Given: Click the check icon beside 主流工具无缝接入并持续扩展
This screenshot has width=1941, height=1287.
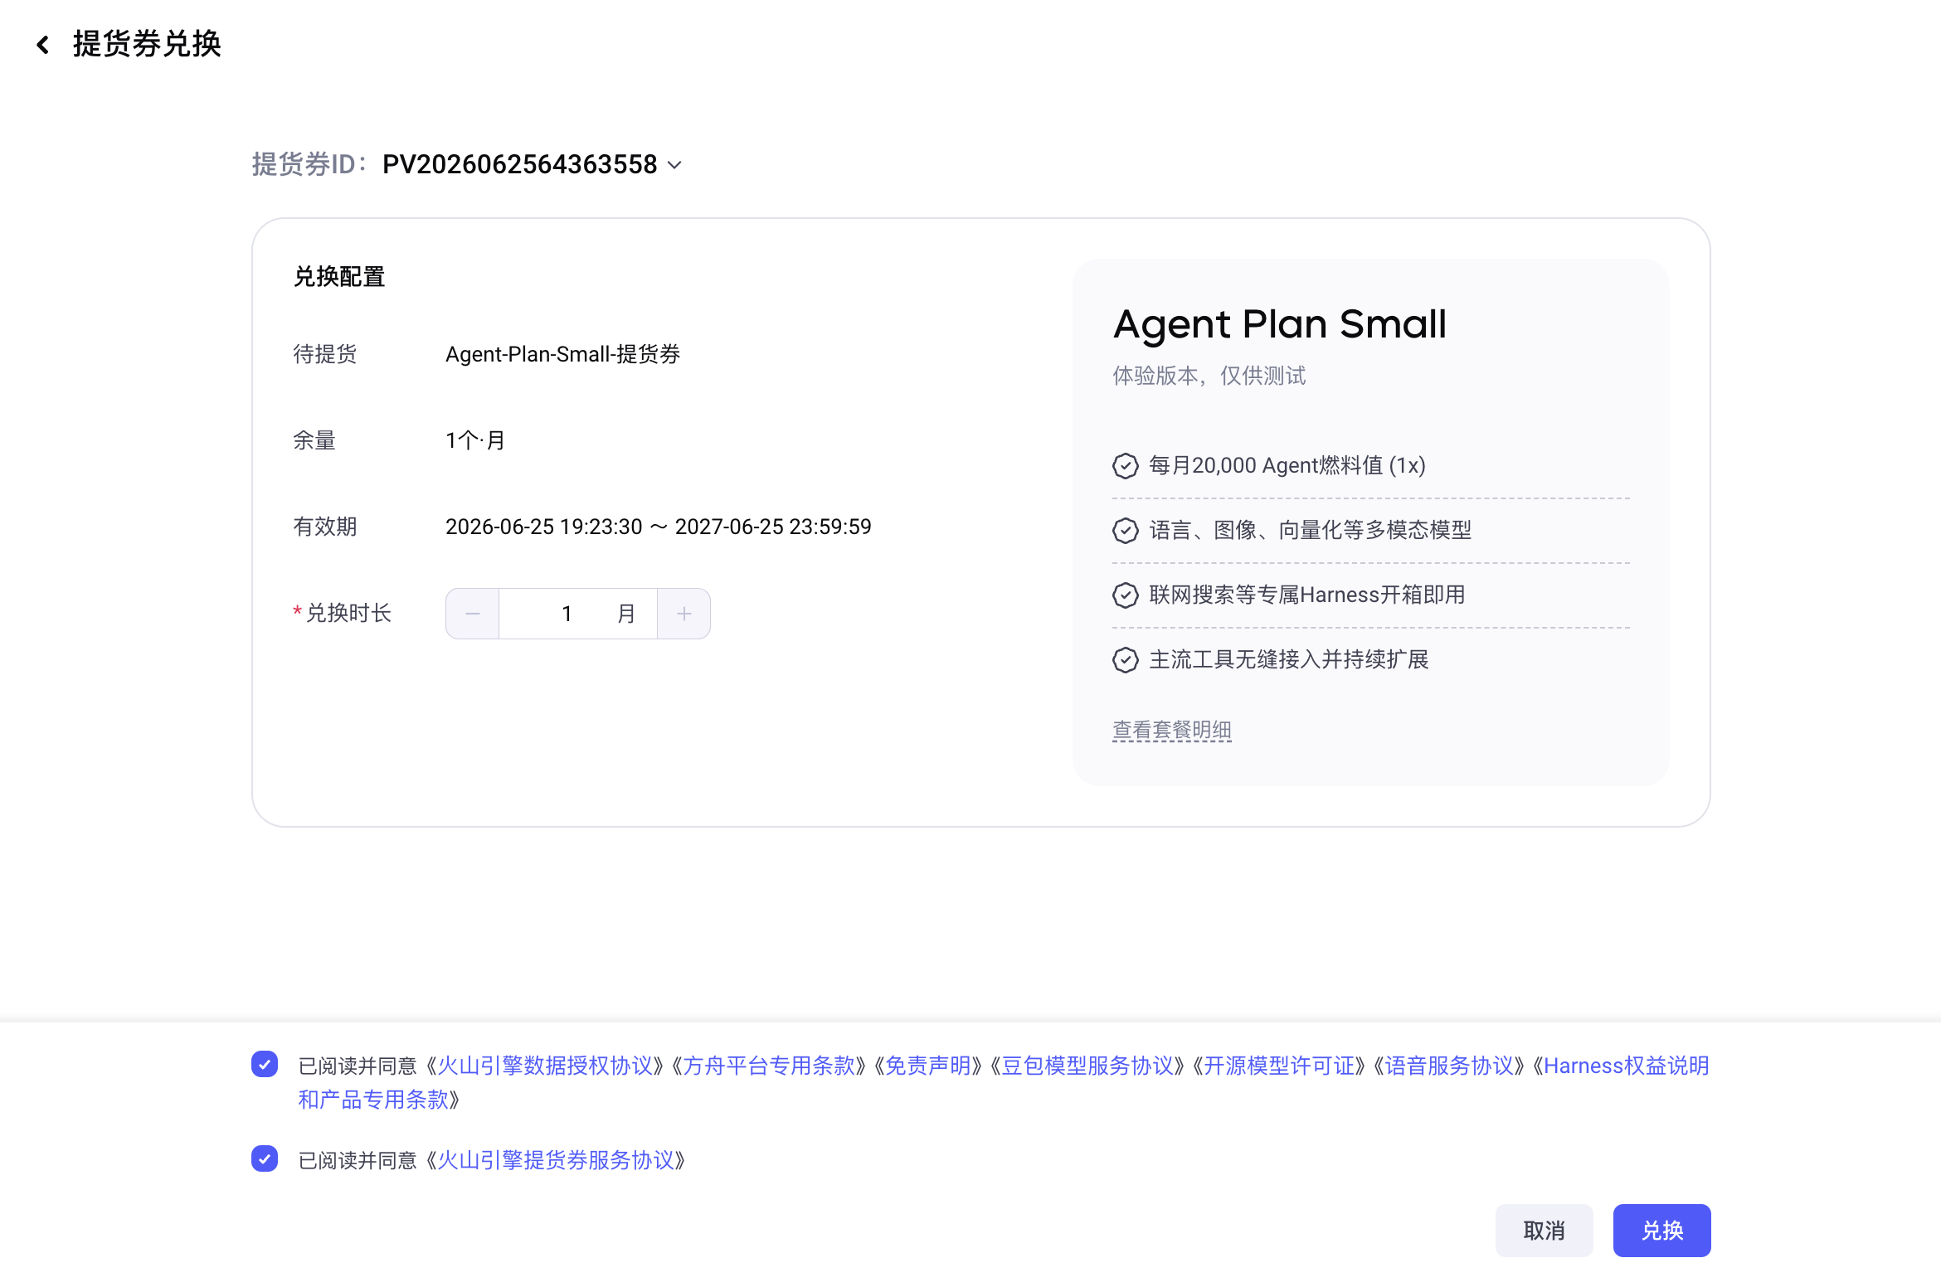Looking at the screenshot, I should tap(1125, 660).
